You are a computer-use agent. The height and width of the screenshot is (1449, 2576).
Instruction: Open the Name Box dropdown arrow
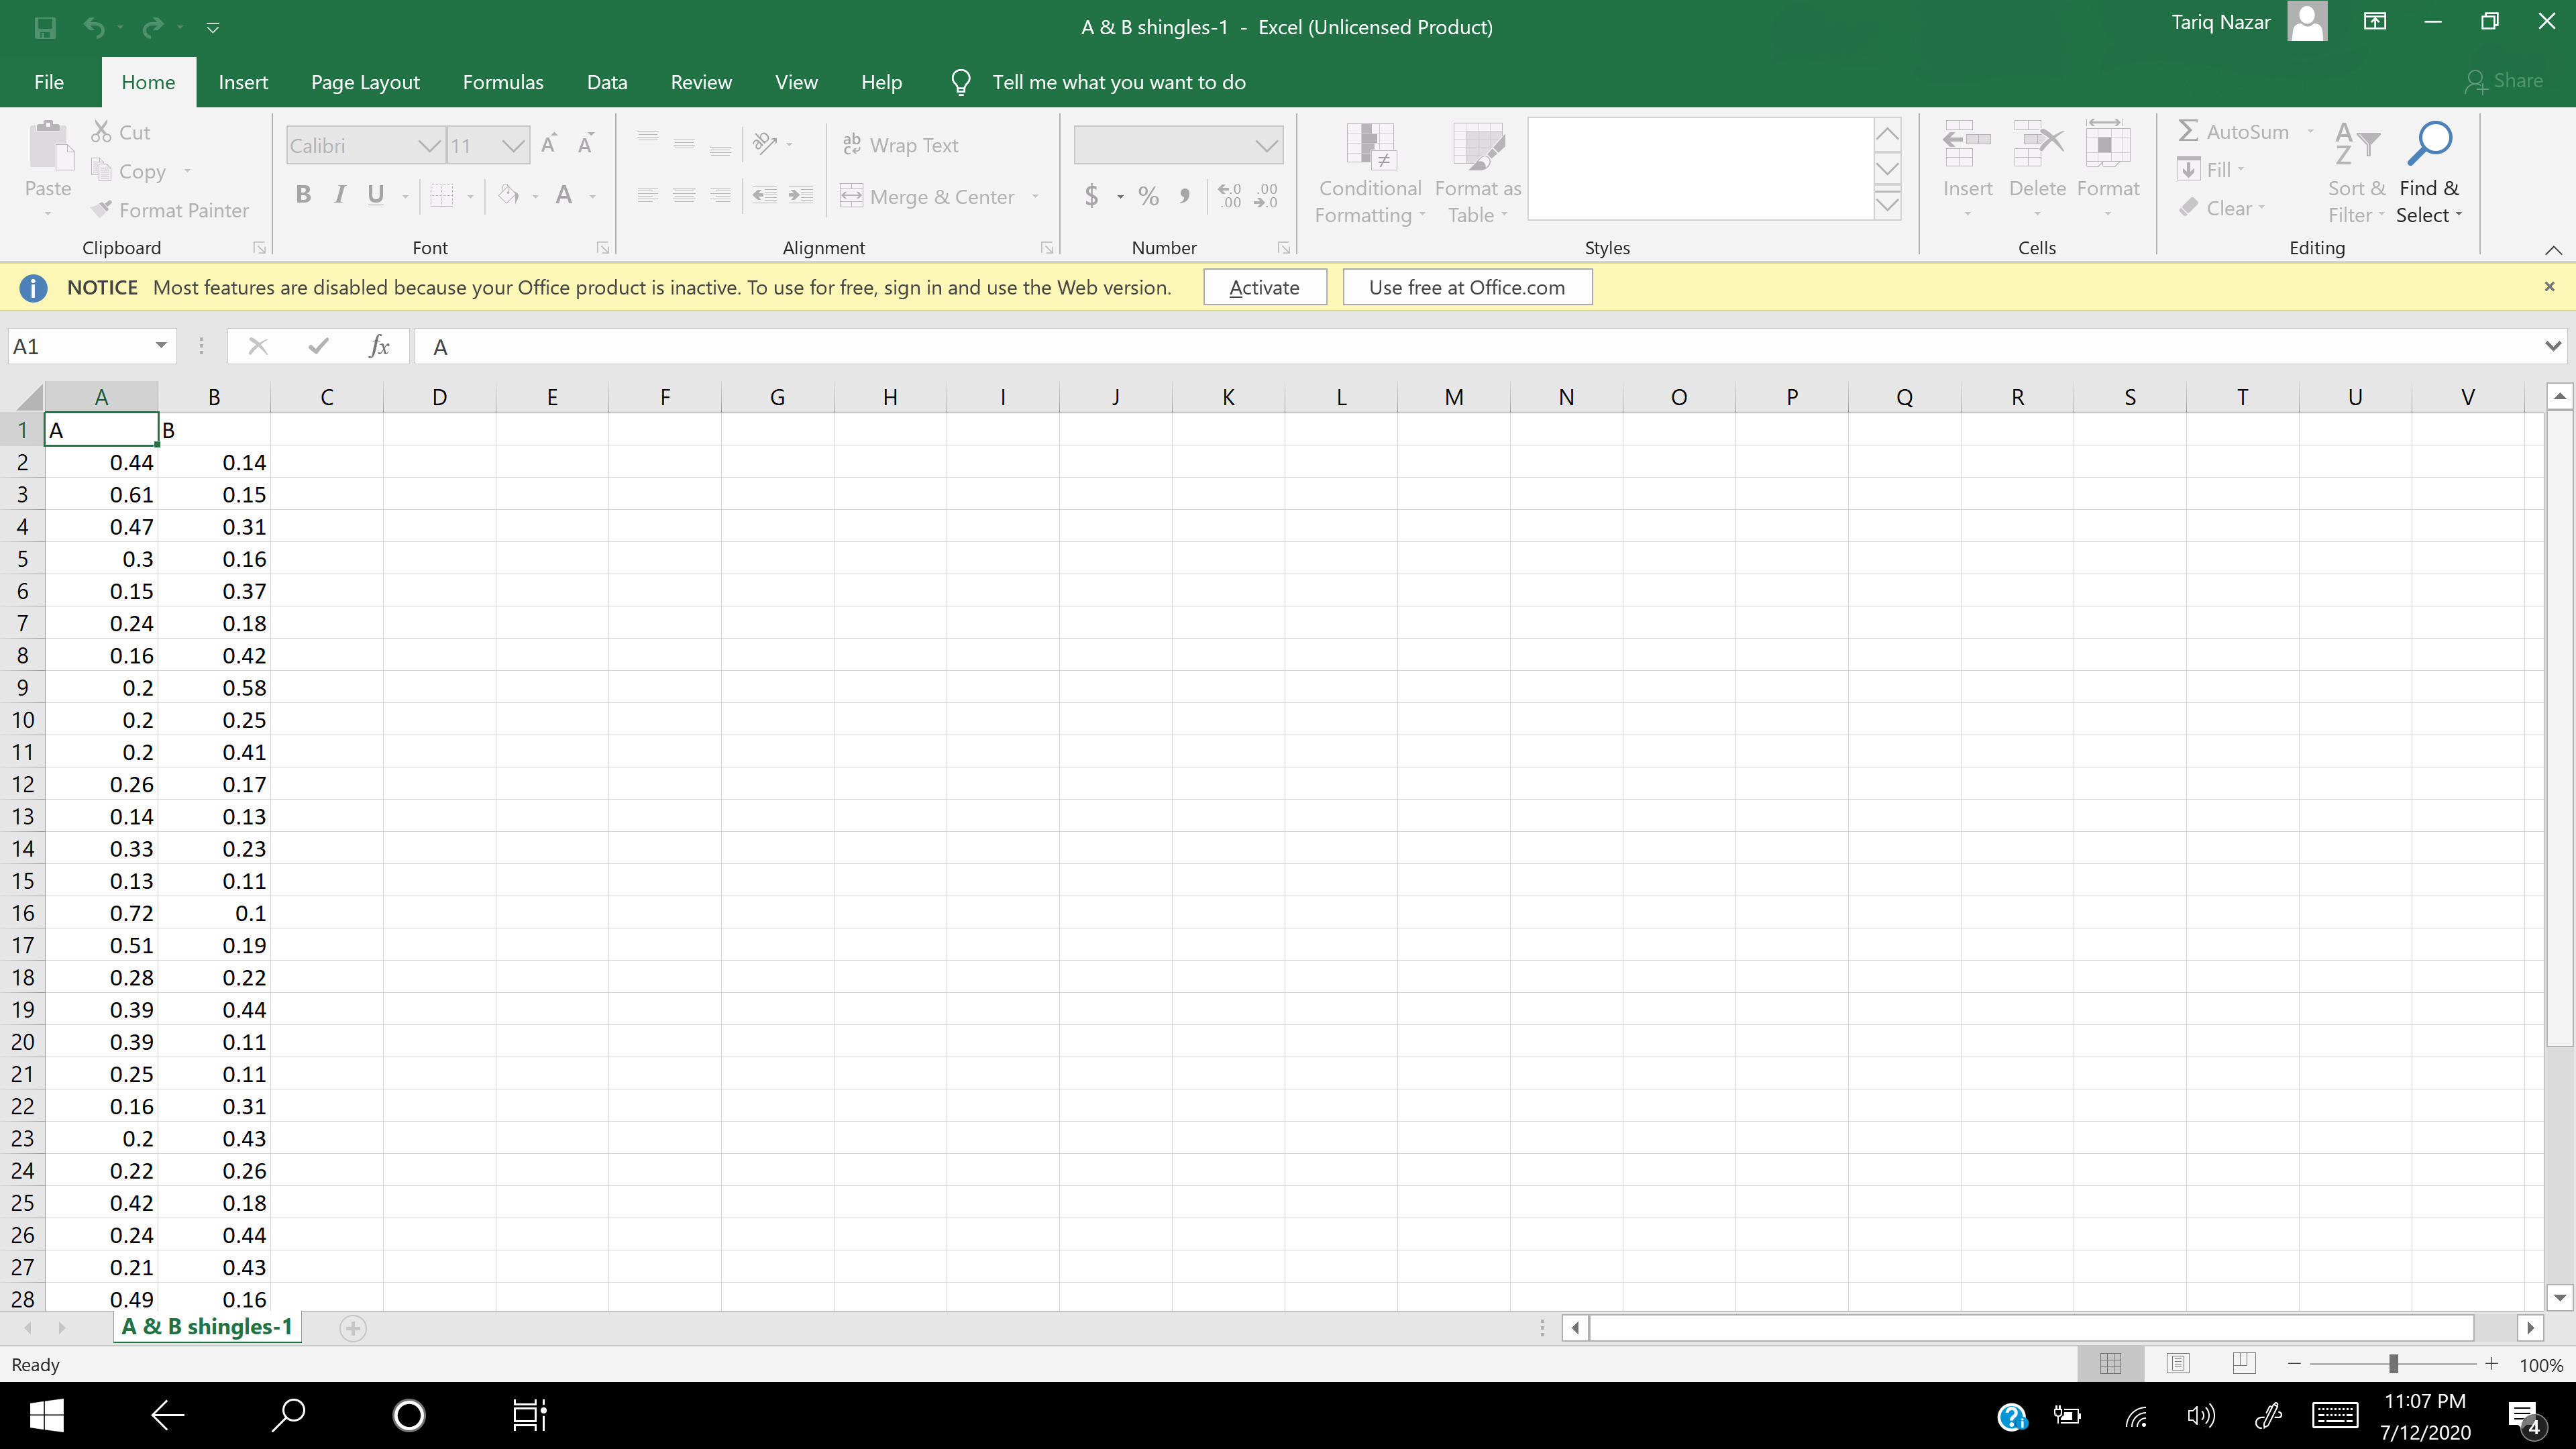160,346
